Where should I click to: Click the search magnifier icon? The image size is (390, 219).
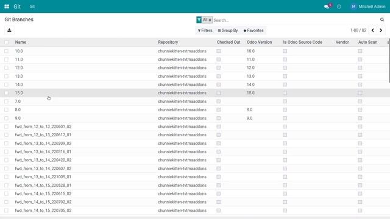382,19
